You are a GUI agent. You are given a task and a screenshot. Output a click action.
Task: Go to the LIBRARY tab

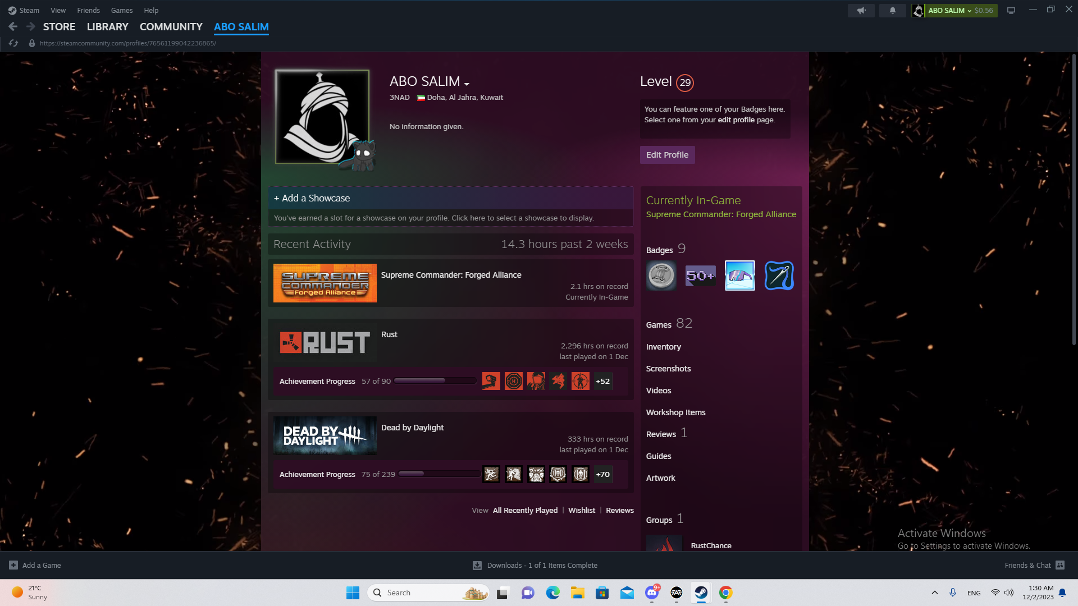(108, 26)
